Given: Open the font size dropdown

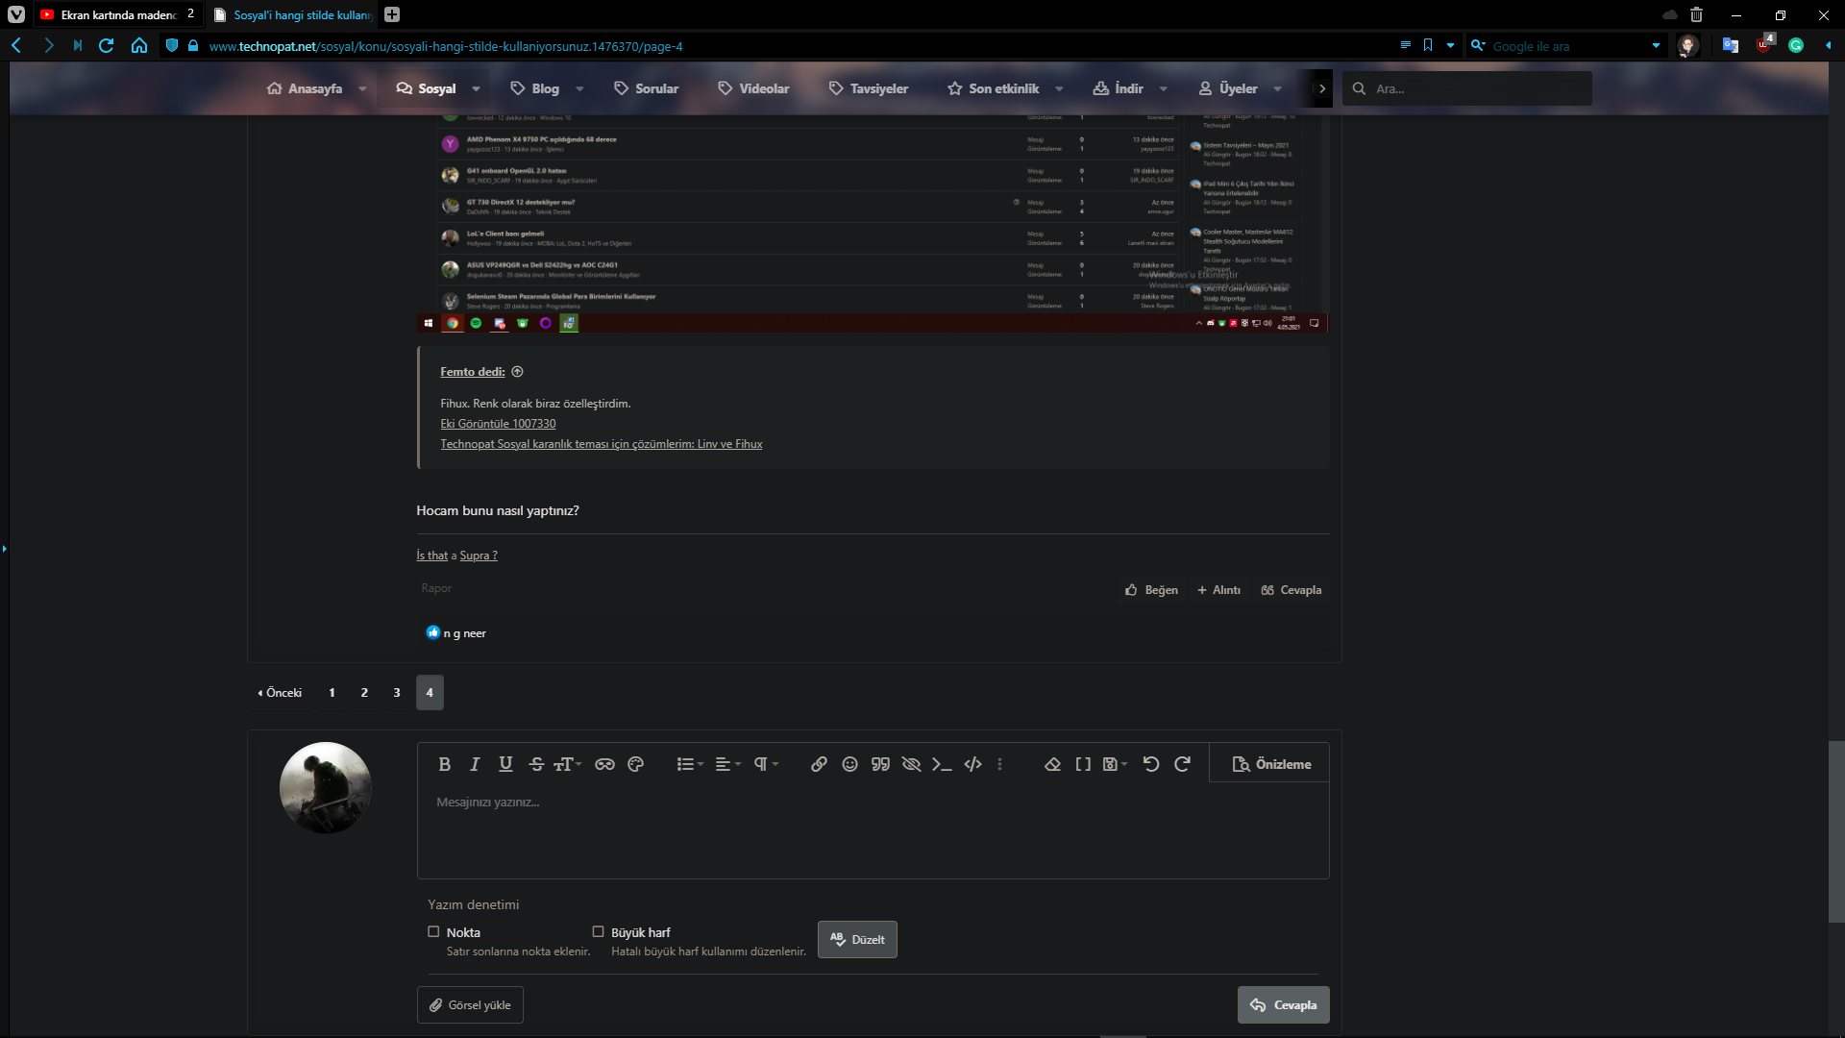Looking at the screenshot, I should (x=567, y=764).
